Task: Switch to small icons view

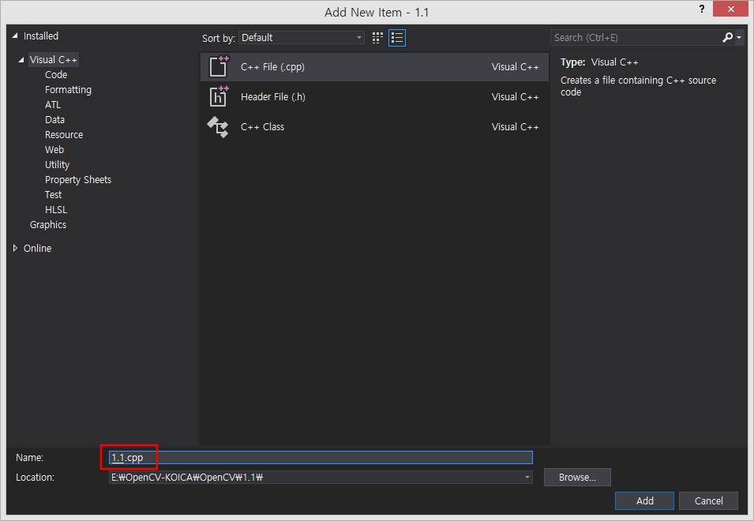Action: click(378, 37)
